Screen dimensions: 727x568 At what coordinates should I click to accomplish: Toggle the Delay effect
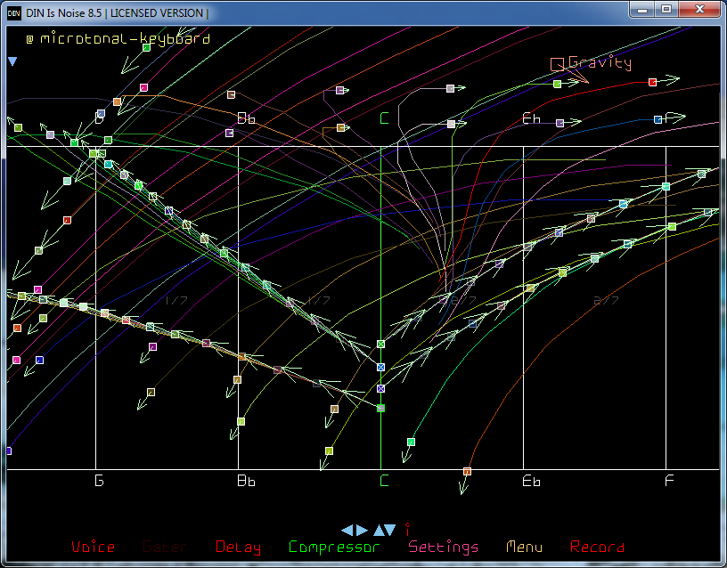238,547
